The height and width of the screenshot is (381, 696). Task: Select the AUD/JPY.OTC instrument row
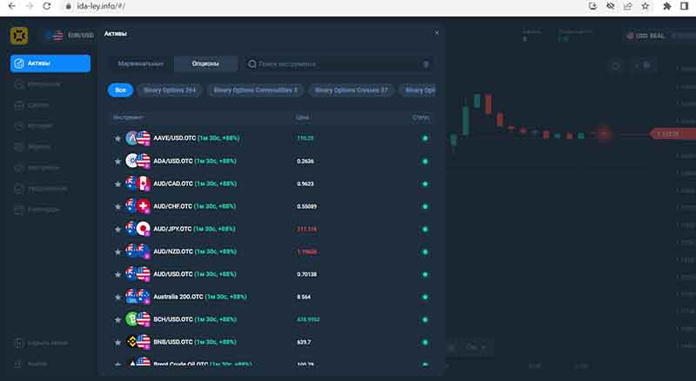[x=272, y=229]
